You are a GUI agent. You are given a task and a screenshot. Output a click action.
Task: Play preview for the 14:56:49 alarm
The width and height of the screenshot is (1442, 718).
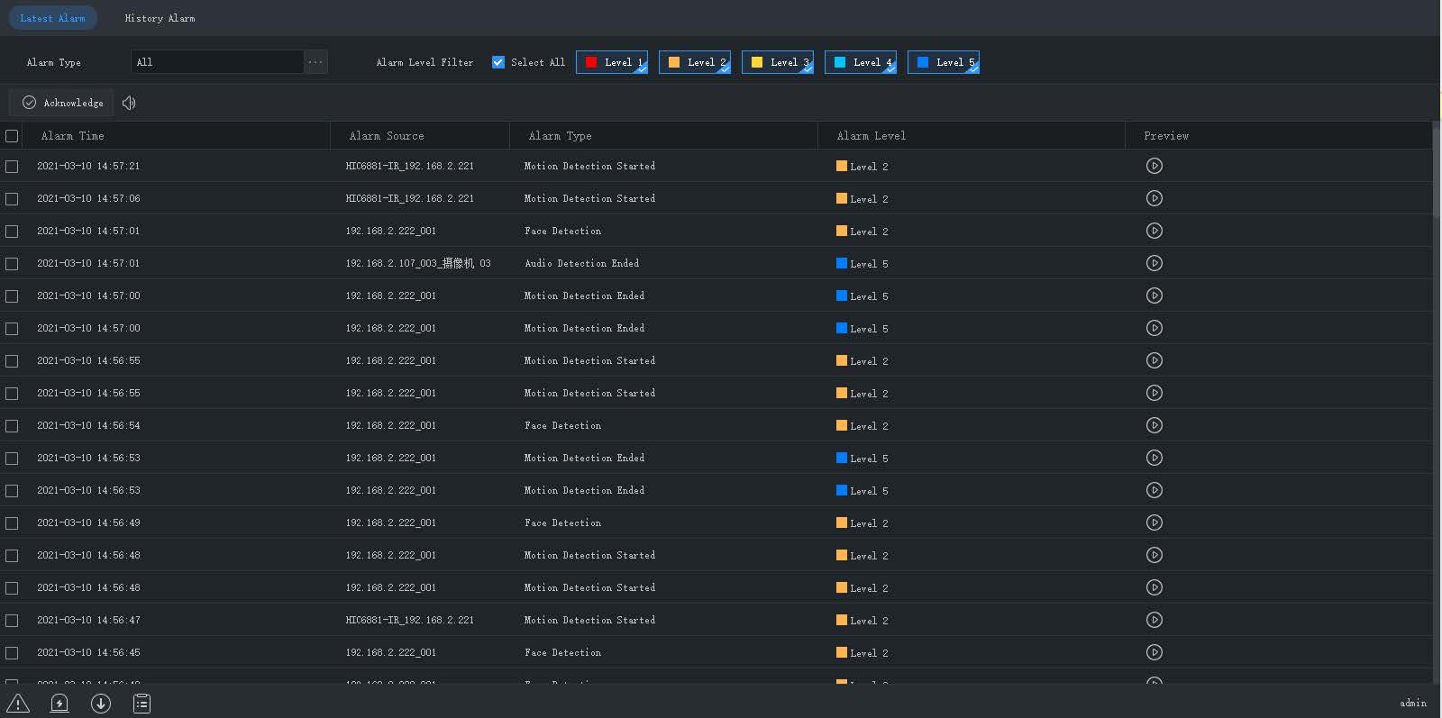click(1155, 523)
